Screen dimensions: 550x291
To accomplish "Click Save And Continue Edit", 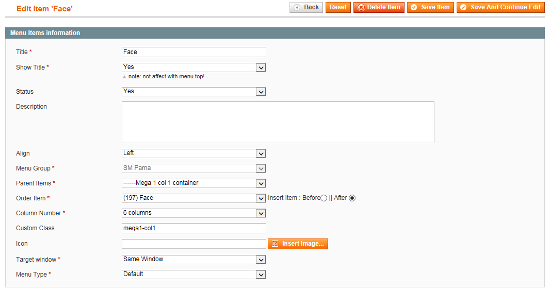I will pyautogui.click(x=500, y=7).
